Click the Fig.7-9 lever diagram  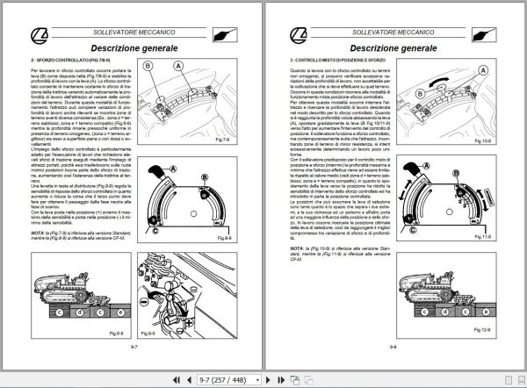(x=187, y=102)
